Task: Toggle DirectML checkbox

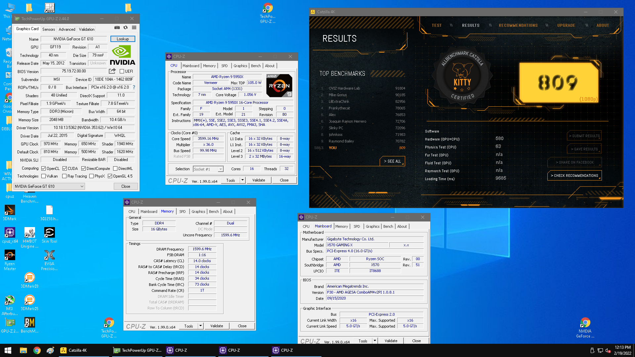Action: click(115, 169)
